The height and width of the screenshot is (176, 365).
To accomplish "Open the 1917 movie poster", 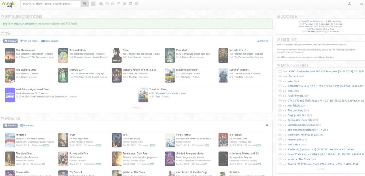I will (117, 140).
